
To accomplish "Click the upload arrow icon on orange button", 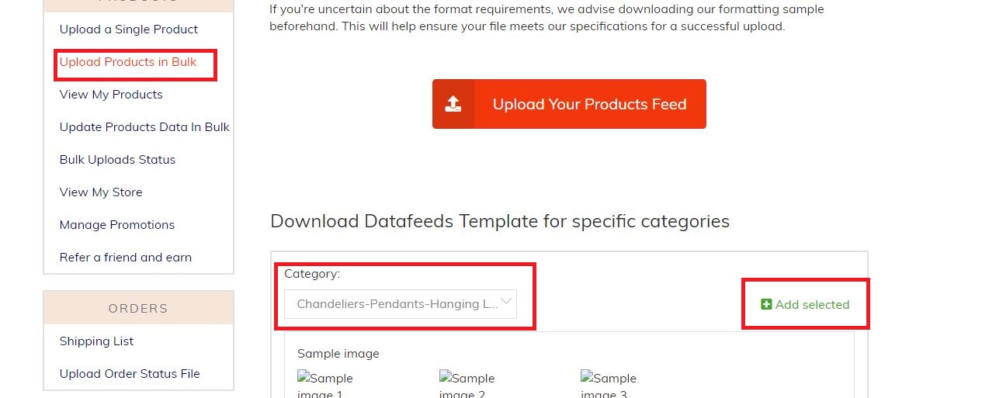I will click(453, 104).
